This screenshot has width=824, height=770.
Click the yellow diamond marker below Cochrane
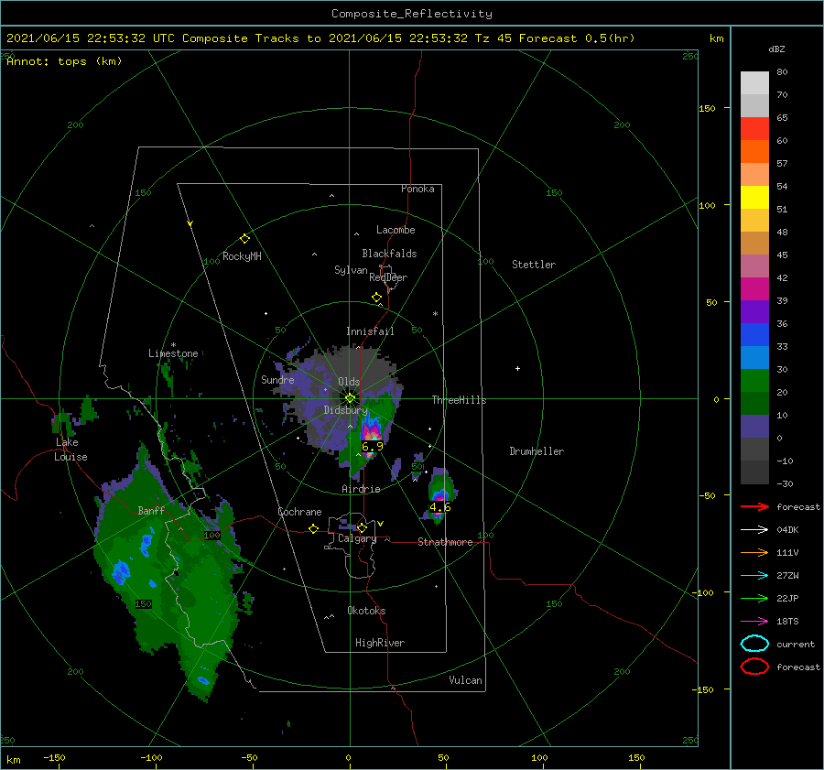coord(314,529)
